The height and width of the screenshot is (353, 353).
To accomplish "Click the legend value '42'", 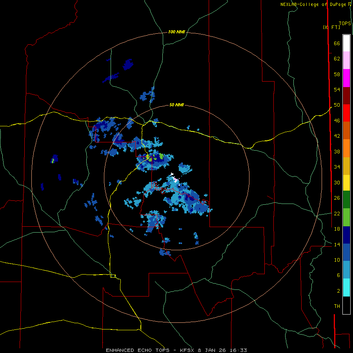I will point(337,136).
